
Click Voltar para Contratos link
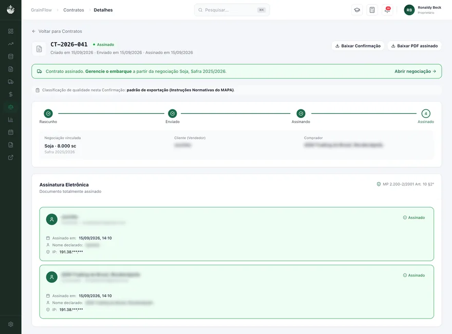57,31
